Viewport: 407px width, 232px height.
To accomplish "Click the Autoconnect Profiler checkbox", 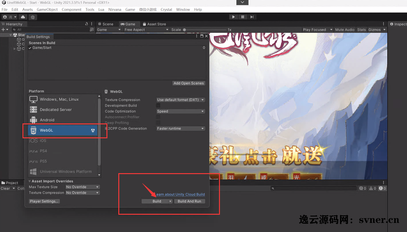I will 158,117.
